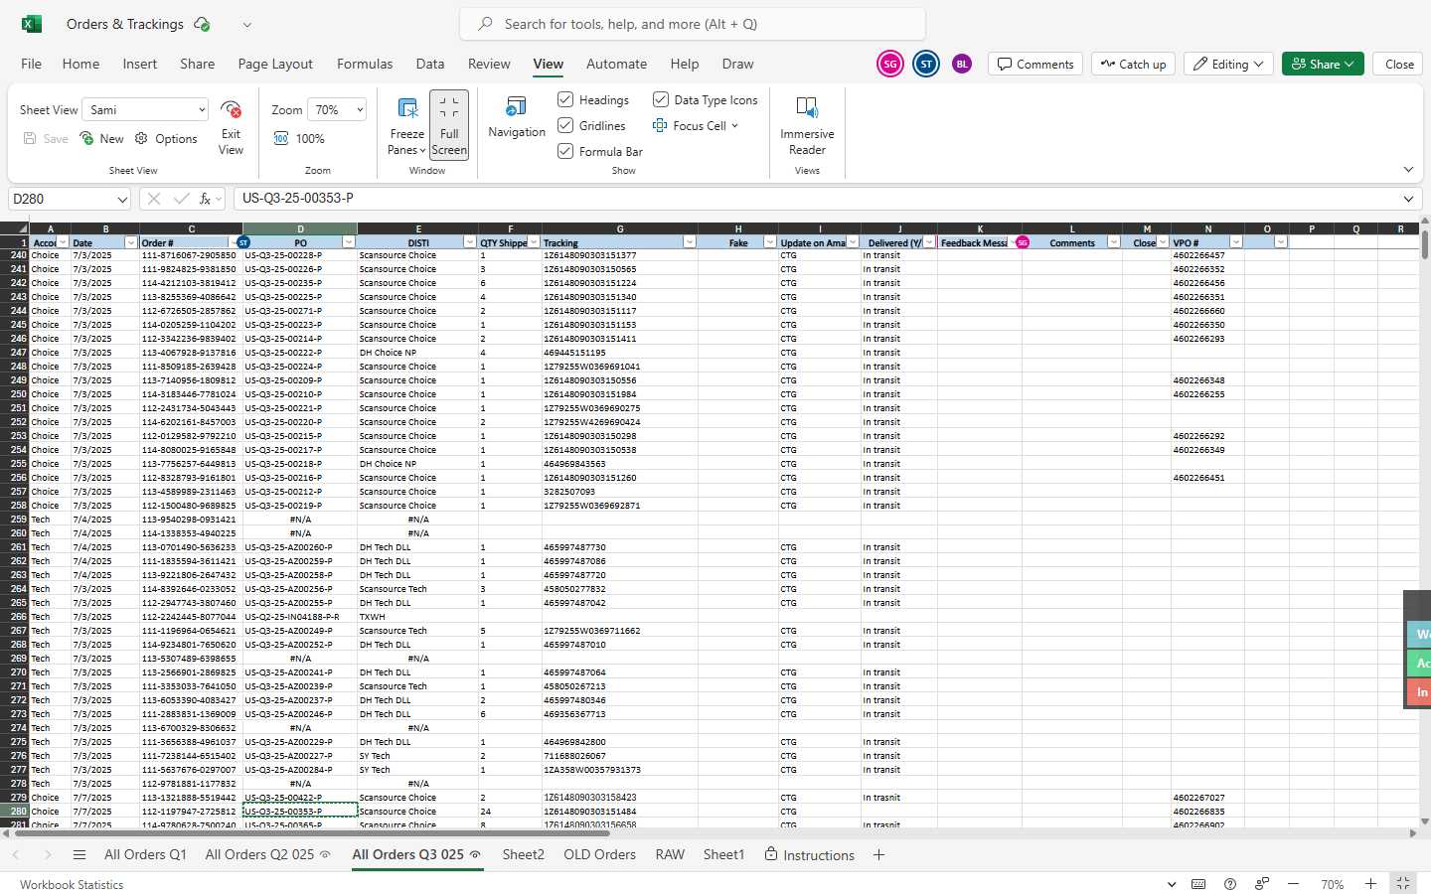Uncheck the Formula Bar checkbox
The width and height of the screenshot is (1431, 894).
coord(565,151)
